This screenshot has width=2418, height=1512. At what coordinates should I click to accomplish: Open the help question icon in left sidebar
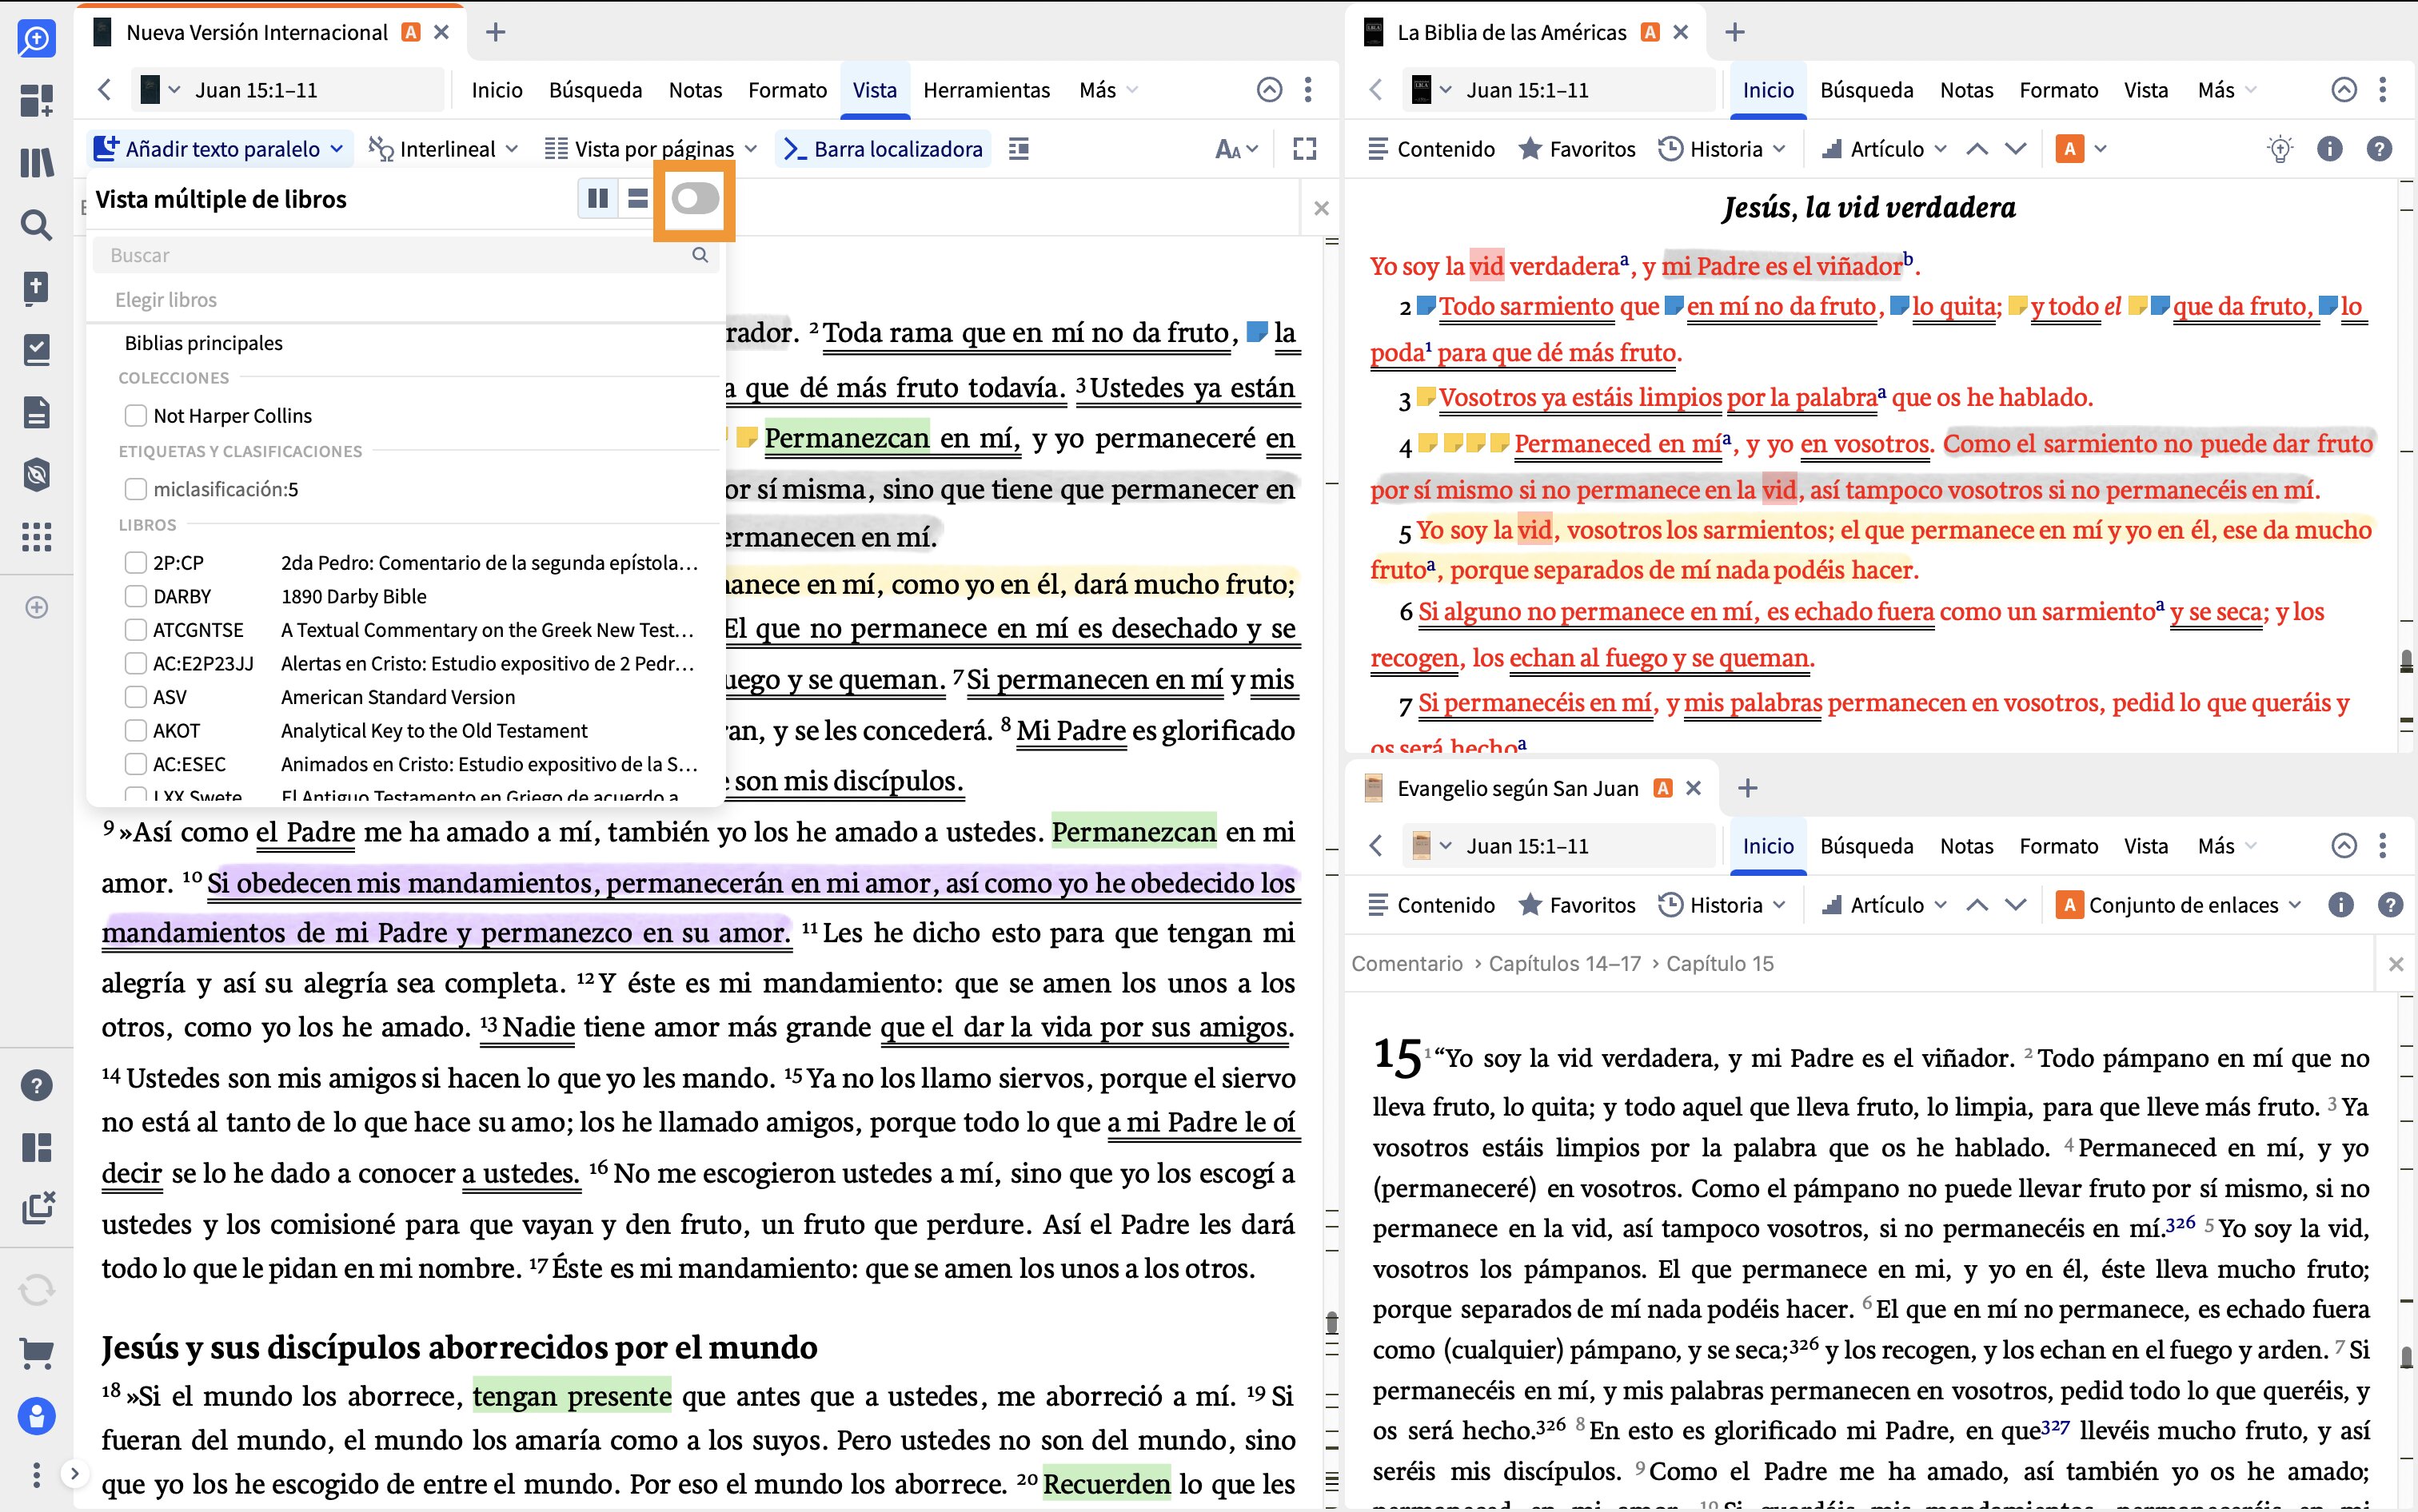click(x=36, y=1085)
